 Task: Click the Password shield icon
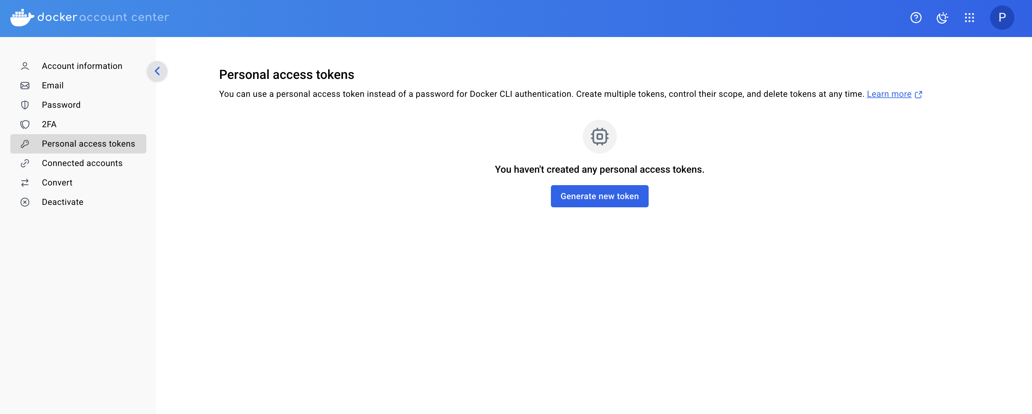click(25, 105)
